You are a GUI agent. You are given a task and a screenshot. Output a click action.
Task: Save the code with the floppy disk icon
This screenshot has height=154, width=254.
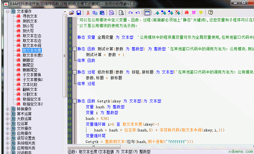(79, 13)
